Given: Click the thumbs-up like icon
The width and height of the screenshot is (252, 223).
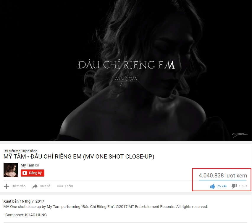Looking at the screenshot, I should point(212,186).
